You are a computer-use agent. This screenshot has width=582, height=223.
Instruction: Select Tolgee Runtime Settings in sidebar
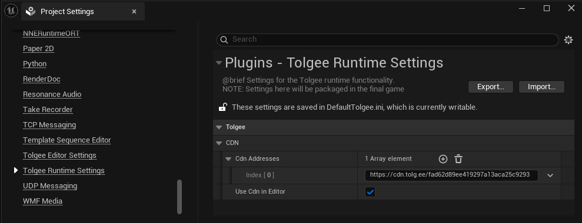coord(64,170)
